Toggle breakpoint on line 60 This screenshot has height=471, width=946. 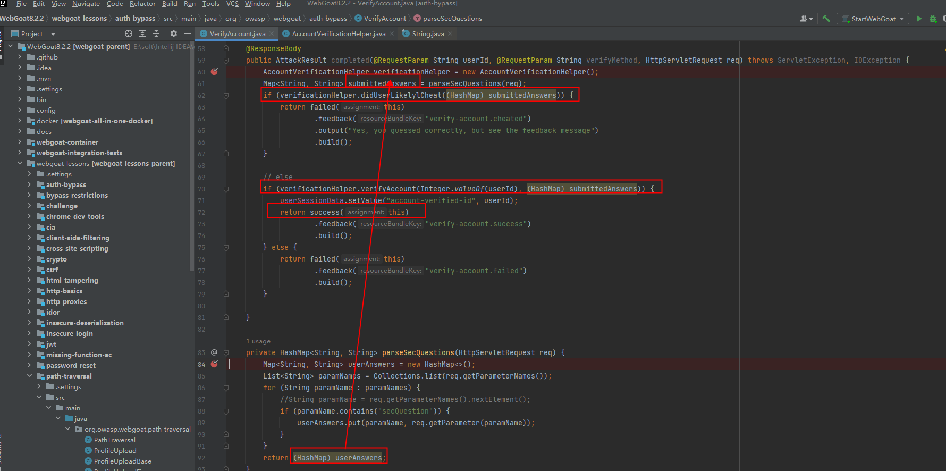click(x=215, y=72)
